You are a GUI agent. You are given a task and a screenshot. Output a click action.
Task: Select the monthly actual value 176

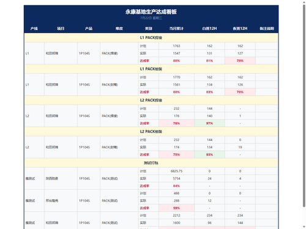coord(176,116)
